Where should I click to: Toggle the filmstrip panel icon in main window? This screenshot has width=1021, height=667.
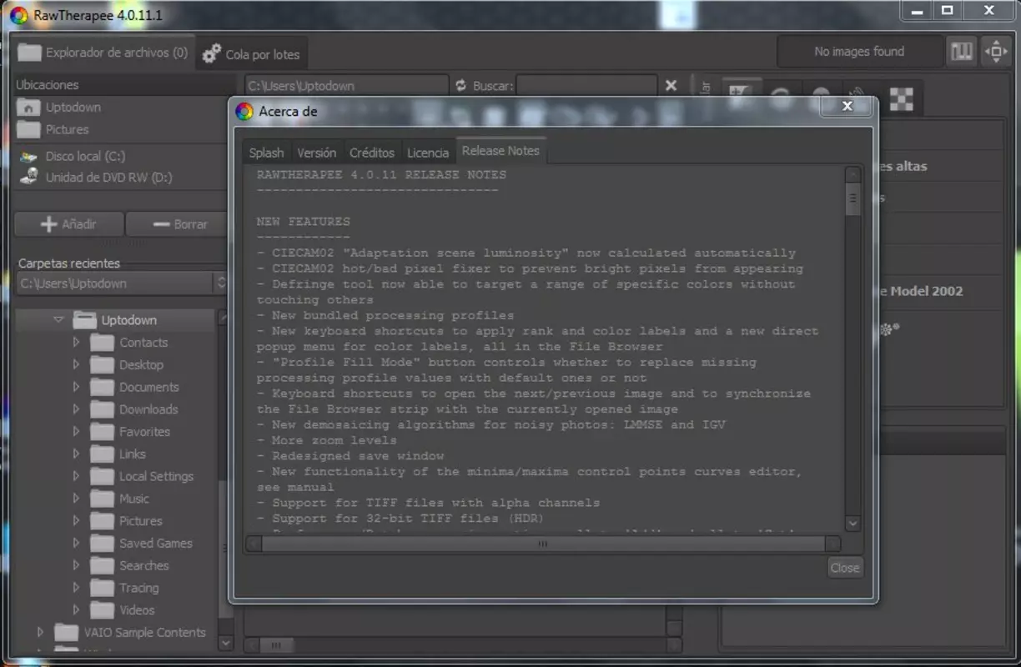[962, 52]
